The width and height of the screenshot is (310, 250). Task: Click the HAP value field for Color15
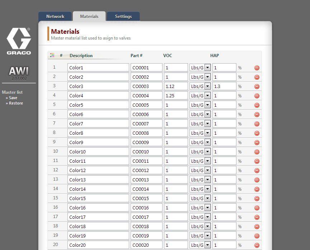pos(224,198)
